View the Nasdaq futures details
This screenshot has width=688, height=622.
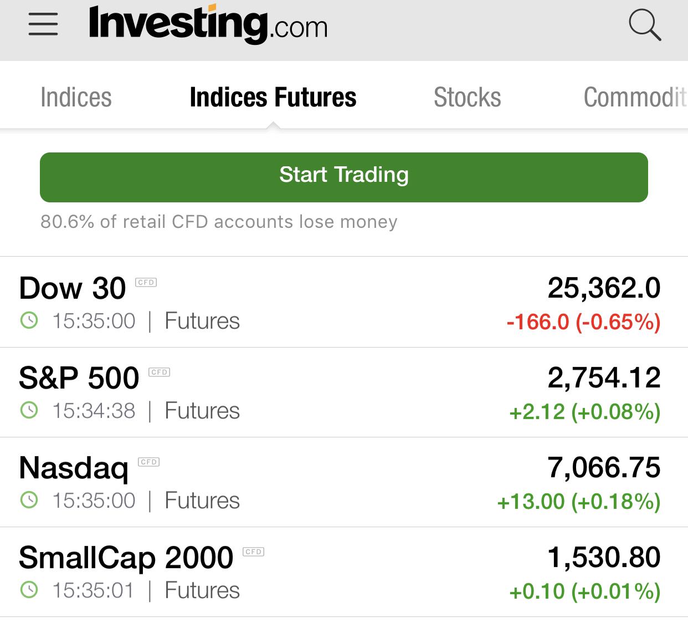tap(74, 468)
